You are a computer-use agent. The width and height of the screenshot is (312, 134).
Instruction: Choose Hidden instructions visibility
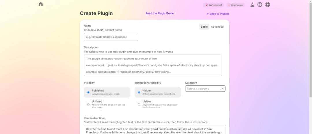[x=139, y=92]
